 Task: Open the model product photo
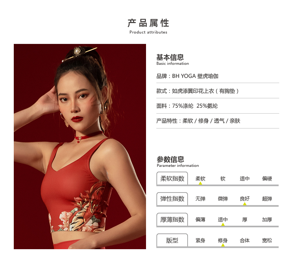point(80,146)
